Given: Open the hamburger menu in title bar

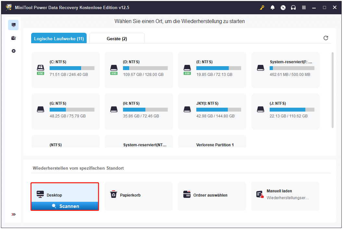Looking at the screenshot, I should click(x=304, y=8).
